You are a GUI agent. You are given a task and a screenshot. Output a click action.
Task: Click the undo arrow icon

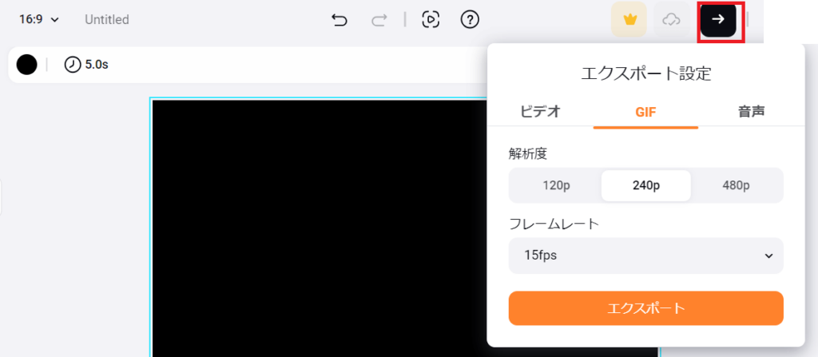(x=339, y=20)
